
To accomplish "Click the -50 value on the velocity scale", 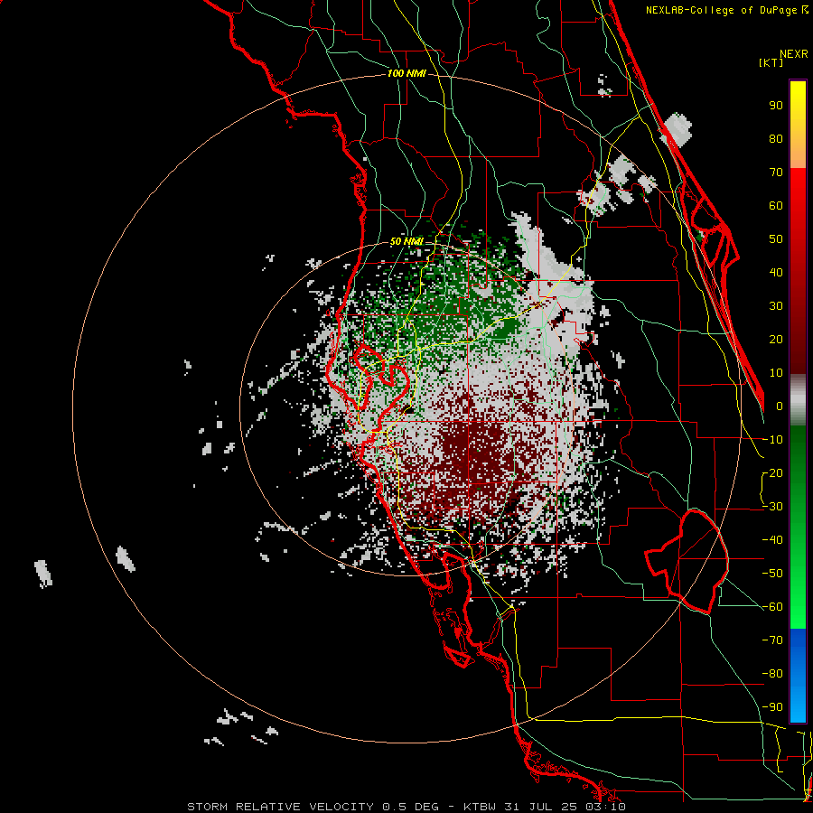I will pos(772,574).
